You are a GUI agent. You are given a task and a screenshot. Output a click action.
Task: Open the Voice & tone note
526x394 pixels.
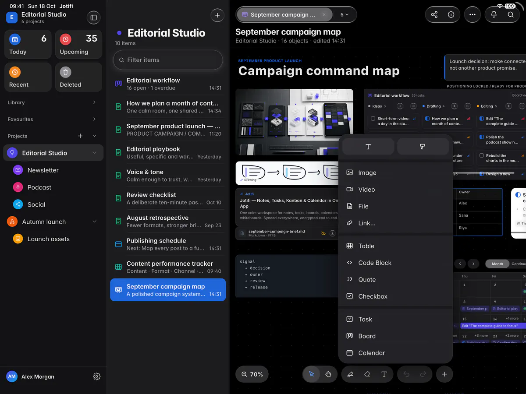(x=168, y=176)
